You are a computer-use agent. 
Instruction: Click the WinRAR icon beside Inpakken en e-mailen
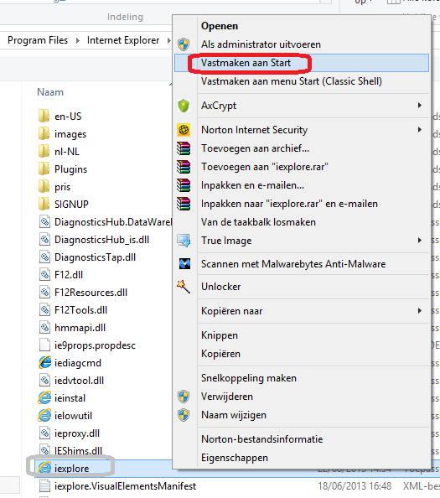pyautogui.click(x=184, y=185)
